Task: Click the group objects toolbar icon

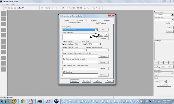Action: pyautogui.click(x=46, y=8)
